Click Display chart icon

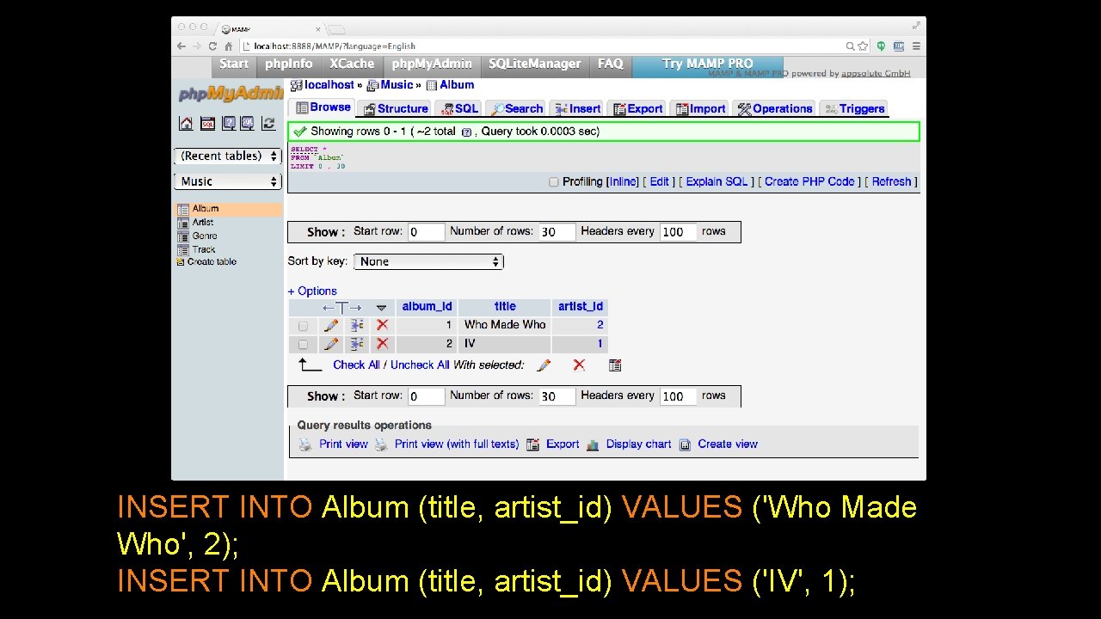point(593,444)
